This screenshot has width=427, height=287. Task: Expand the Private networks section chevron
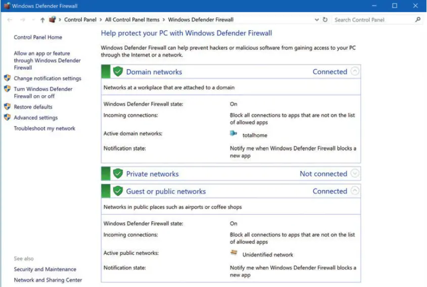tap(355, 174)
